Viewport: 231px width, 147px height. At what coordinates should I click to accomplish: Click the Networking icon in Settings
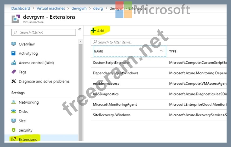point(14,102)
